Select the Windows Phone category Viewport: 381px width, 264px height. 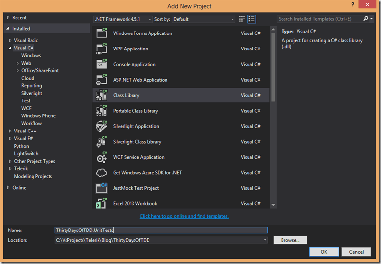pos(38,116)
